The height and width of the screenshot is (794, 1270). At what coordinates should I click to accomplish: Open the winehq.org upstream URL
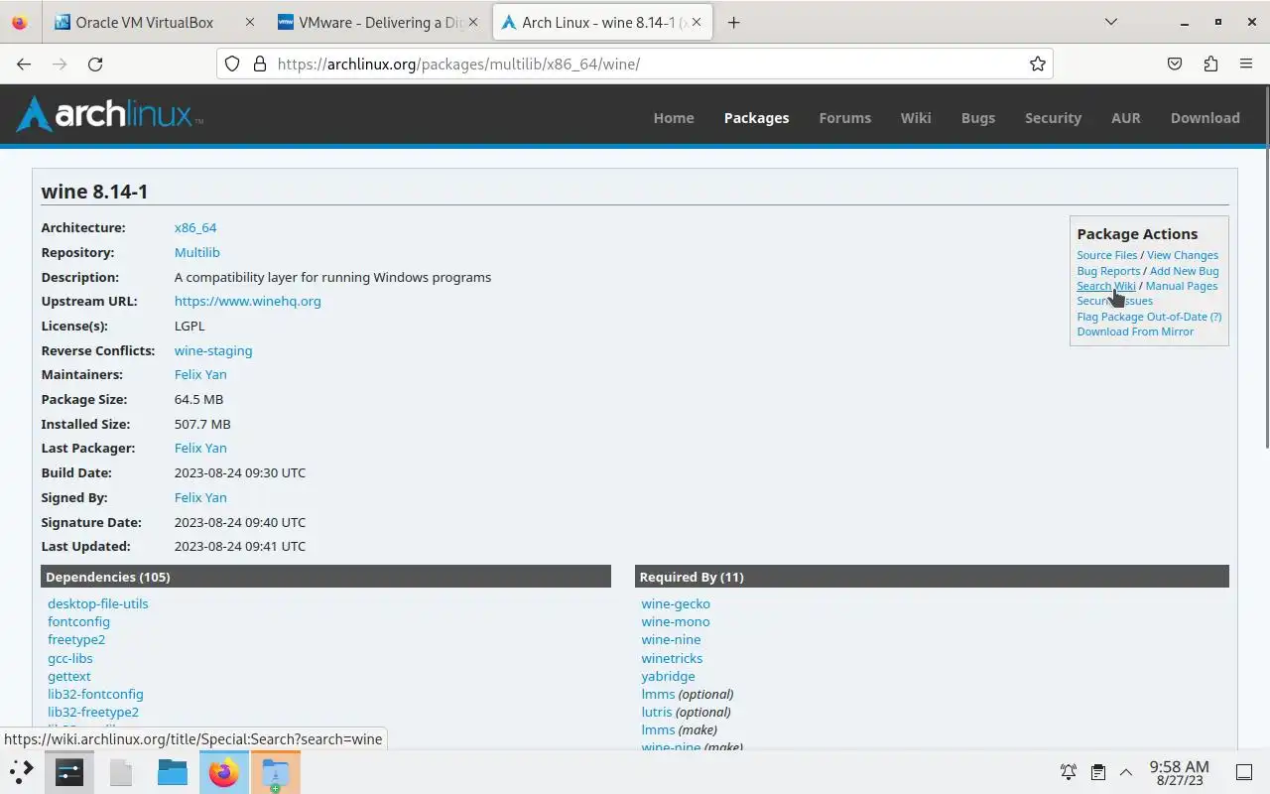click(248, 301)
